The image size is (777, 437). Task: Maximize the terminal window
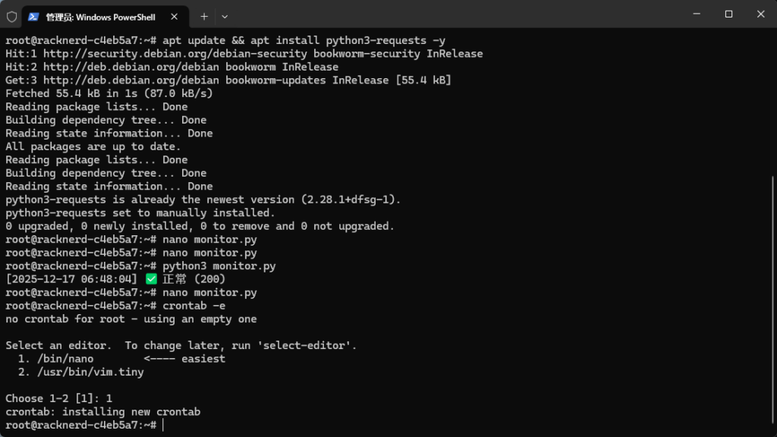tap(728, 14)
